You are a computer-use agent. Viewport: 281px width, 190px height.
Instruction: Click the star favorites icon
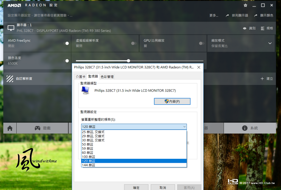(245, 5)
